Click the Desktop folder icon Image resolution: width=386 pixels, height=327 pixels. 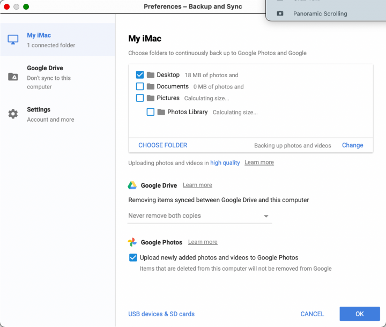[151, 75]
